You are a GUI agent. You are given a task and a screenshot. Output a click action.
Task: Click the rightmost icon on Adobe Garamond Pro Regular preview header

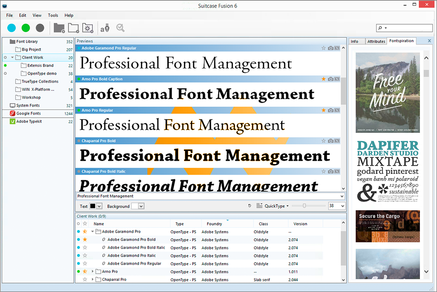tap(337, 48)
